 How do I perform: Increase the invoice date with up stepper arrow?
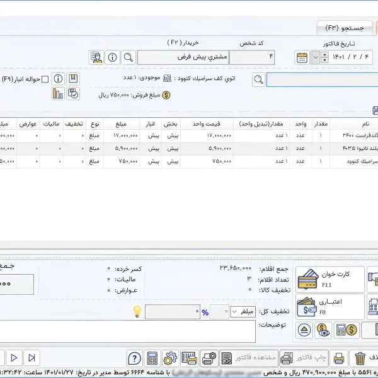point(324,54)
